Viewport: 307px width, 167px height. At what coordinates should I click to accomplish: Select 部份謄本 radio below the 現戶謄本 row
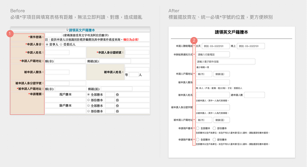tap(88, 100)
